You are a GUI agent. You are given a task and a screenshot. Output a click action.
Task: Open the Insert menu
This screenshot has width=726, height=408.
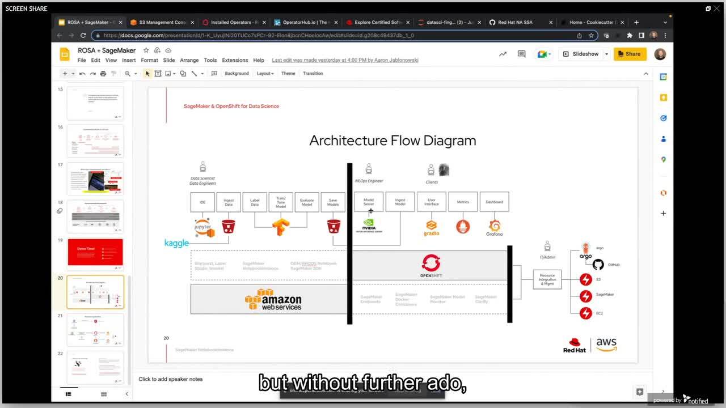tap(129, 60)
